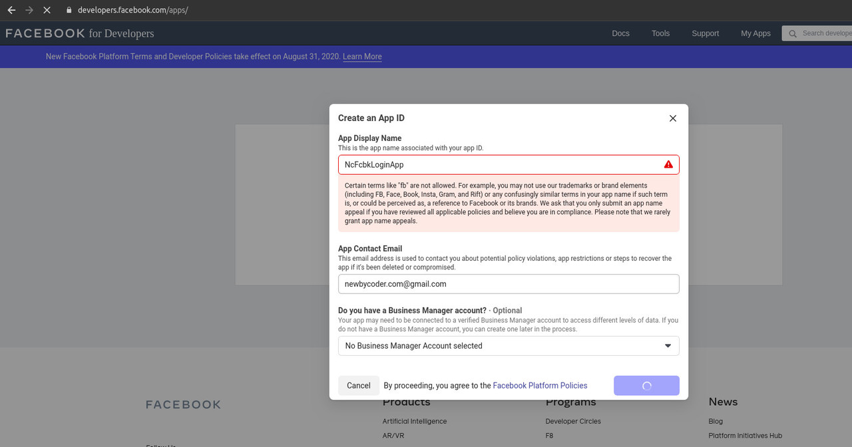852x447 pixels.
Task: Open the Blog footer link
Action: click(x=716, y=421)
